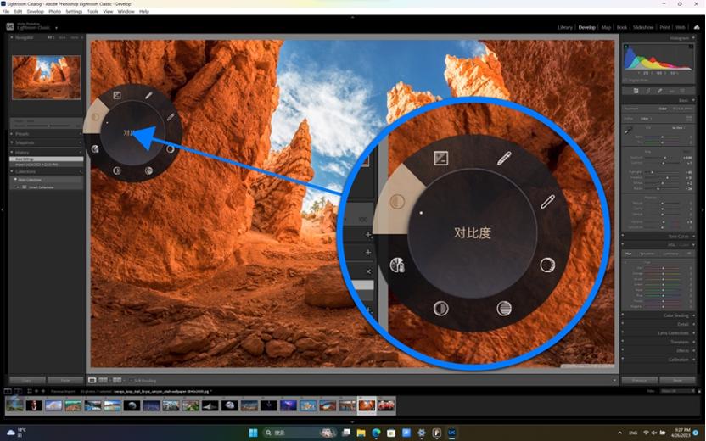Pick the White Balance eyedropper tool
This screenshot has width=706, height=441.
pos(628,131)
